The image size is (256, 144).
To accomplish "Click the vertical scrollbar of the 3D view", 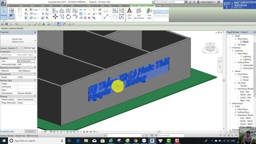I will tap(224, 80).
